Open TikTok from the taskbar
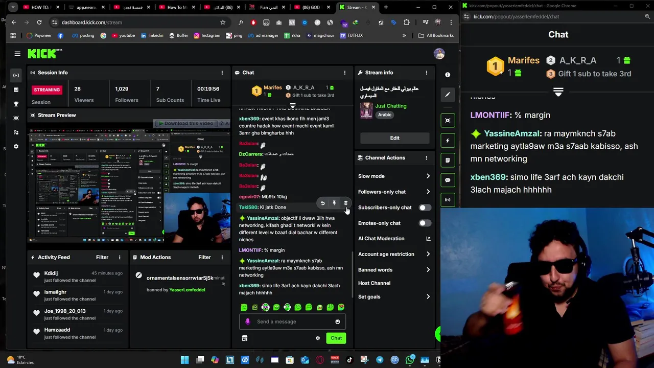This screenshot has width=654, height=368. [x=349, y=360]
